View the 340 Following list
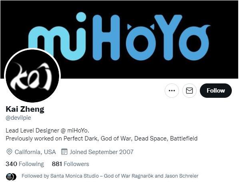Viewport: 239px width, 182px height. coord(25,164)
